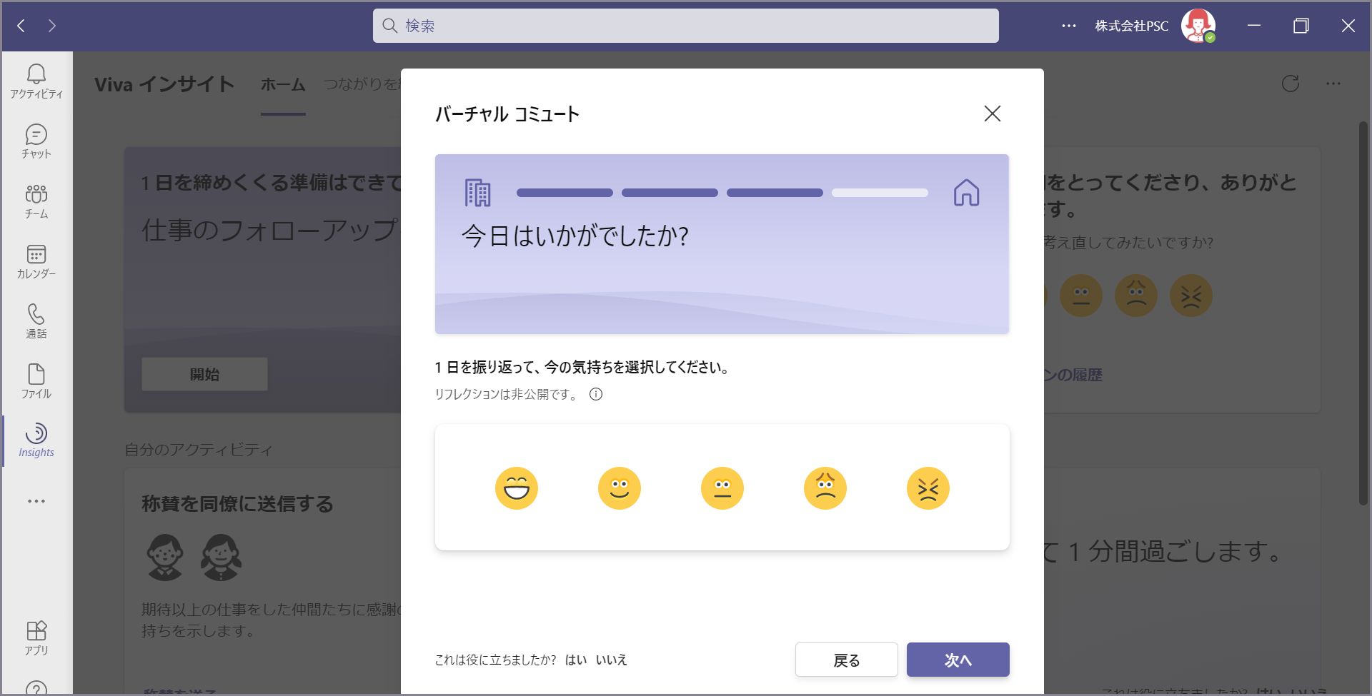Answer いいえ to the dialog's feedback question

click(x=612, y=660)
